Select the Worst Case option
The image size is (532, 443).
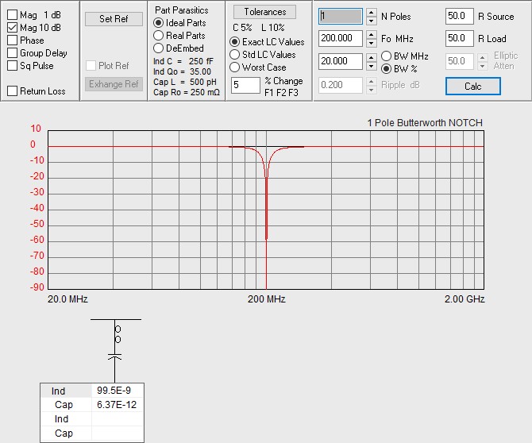[x=234, y=67]
